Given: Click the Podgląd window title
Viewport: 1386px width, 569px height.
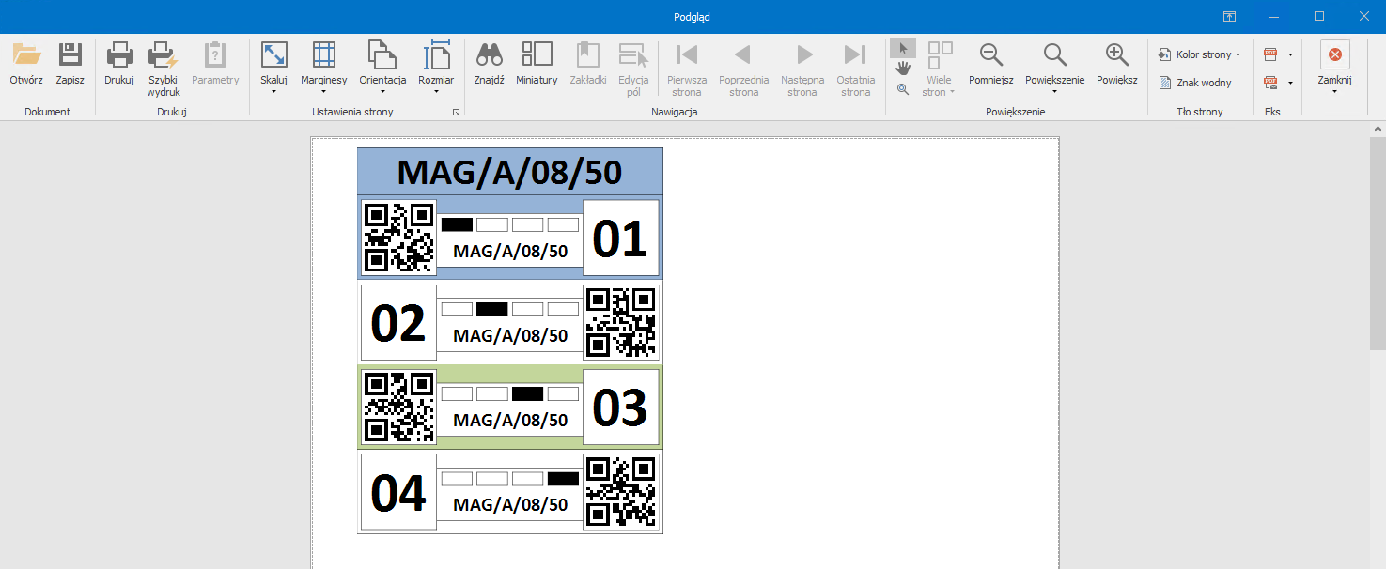Looking at the screenshot, I should [693, 16].
